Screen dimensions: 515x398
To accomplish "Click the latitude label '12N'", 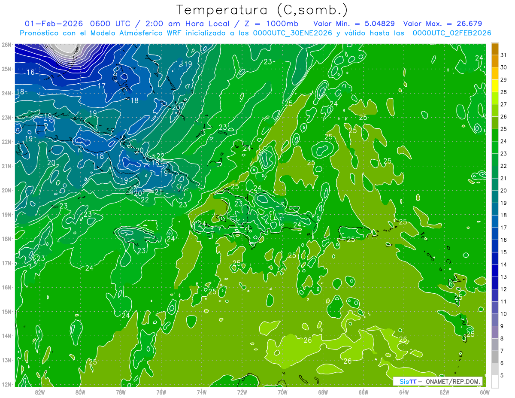I will (x=6, y=384).
